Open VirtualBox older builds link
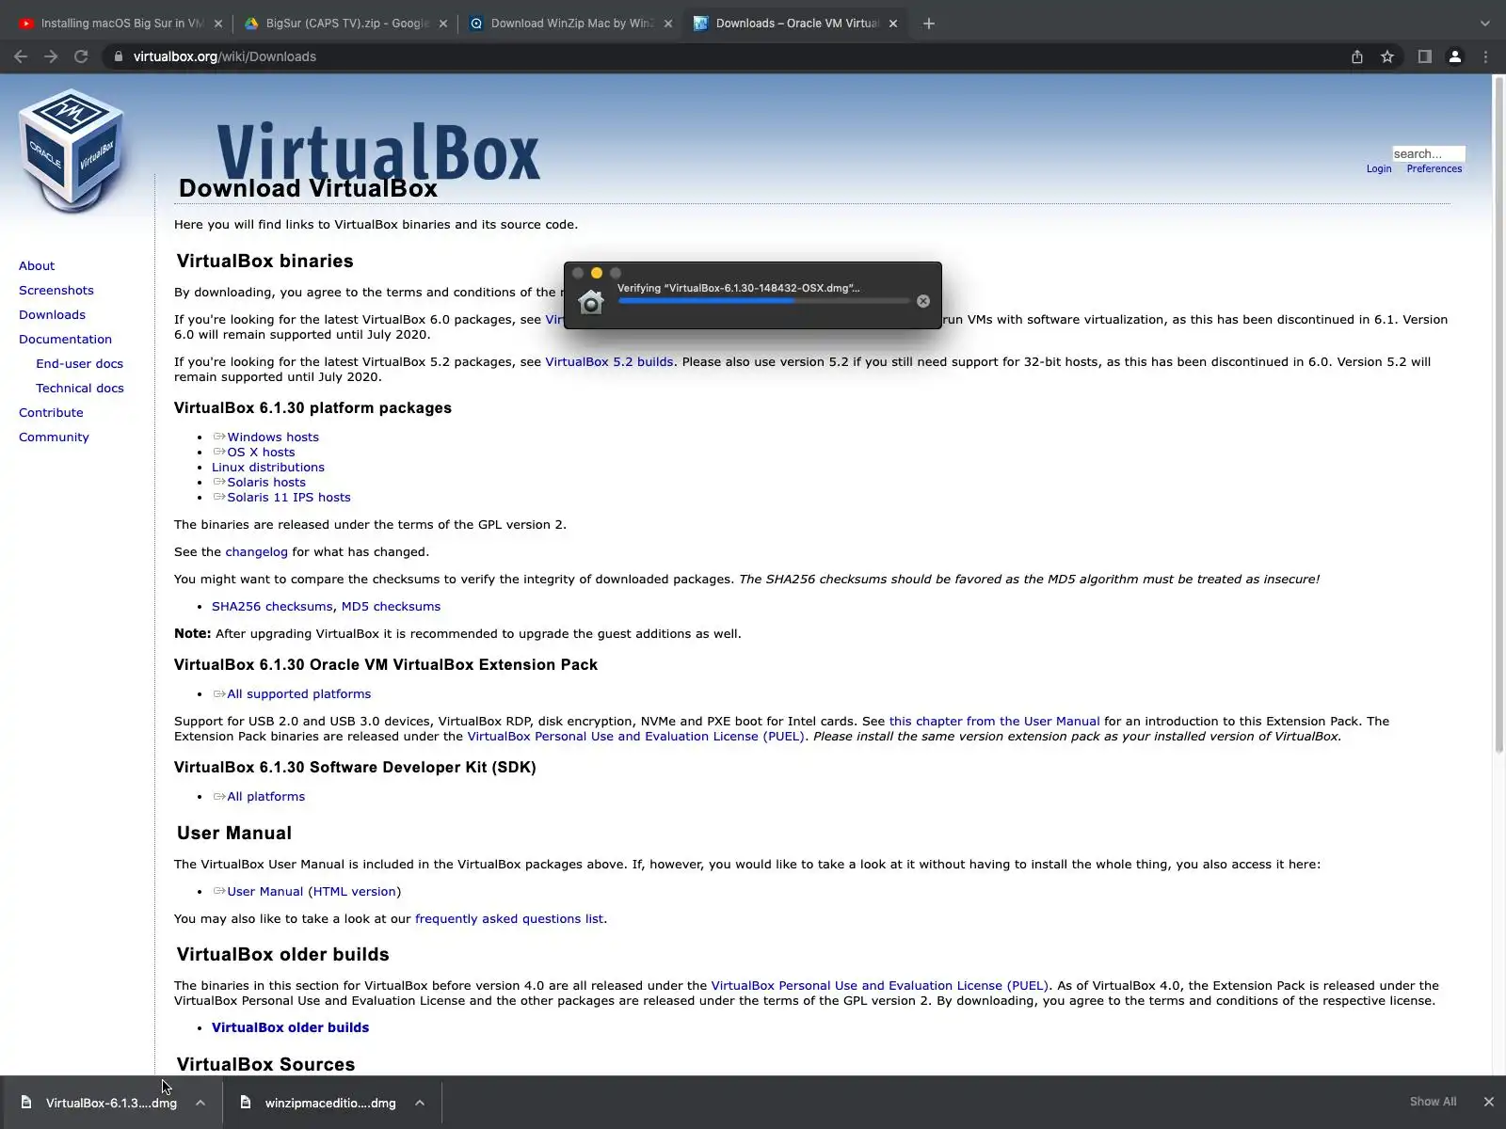 pos(290,1028)
